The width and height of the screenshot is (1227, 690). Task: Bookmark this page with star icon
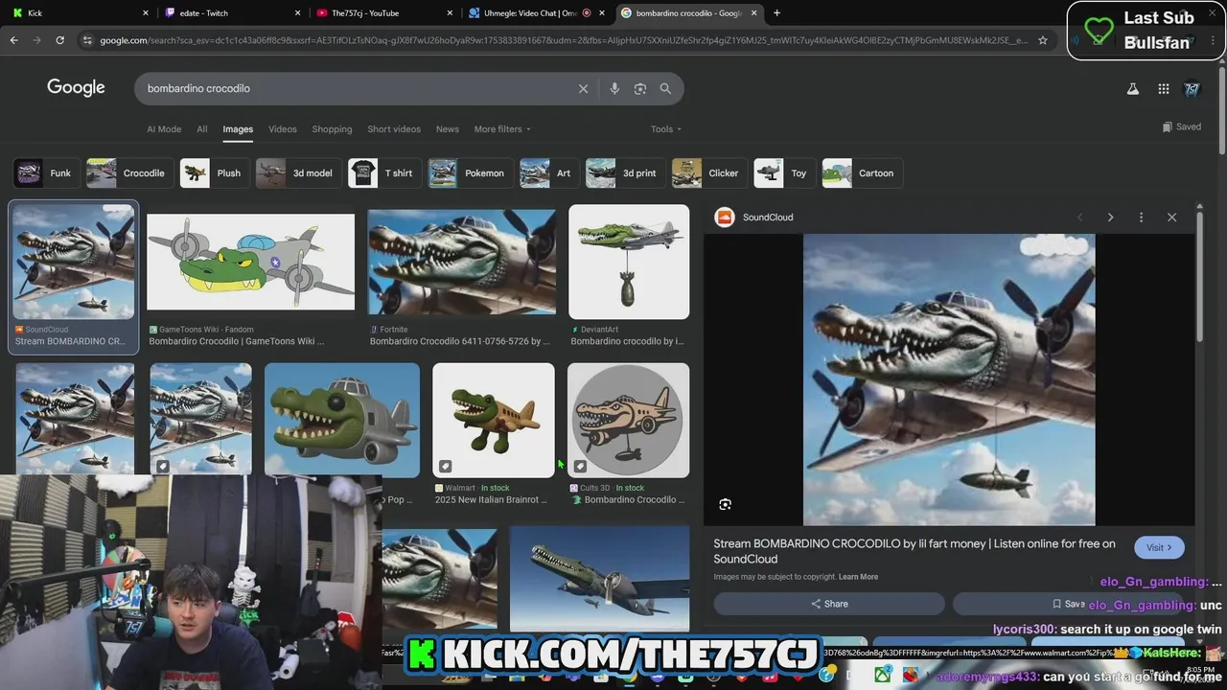(x=1043, y=40)
